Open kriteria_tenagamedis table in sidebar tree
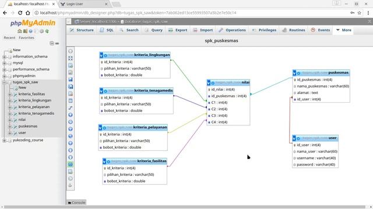Screen dimensions: 373x209 click(x=36, y=113)
